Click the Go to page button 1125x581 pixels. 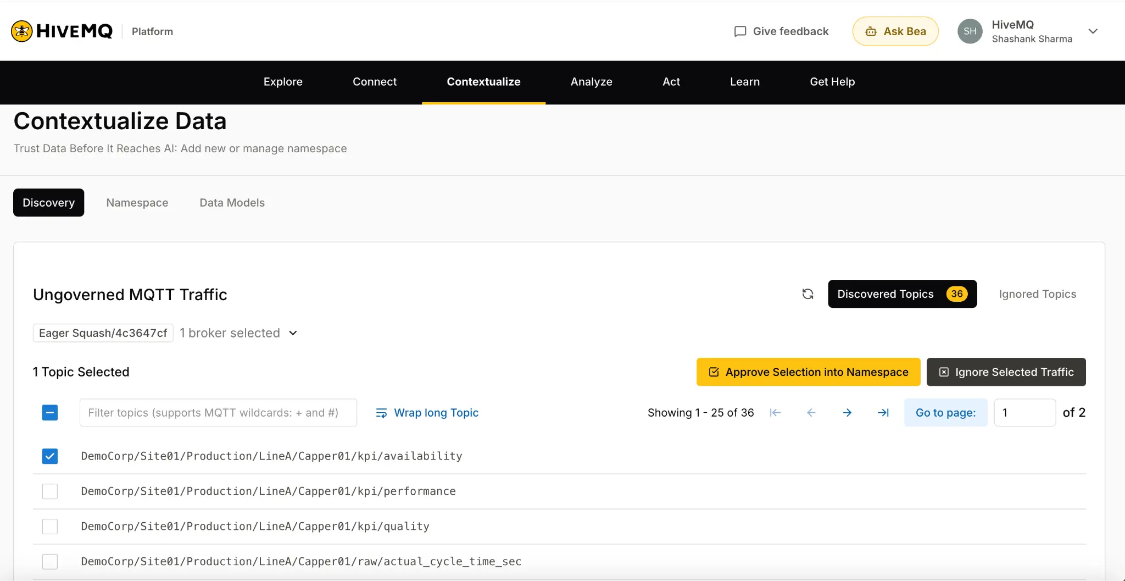(946, 413)
